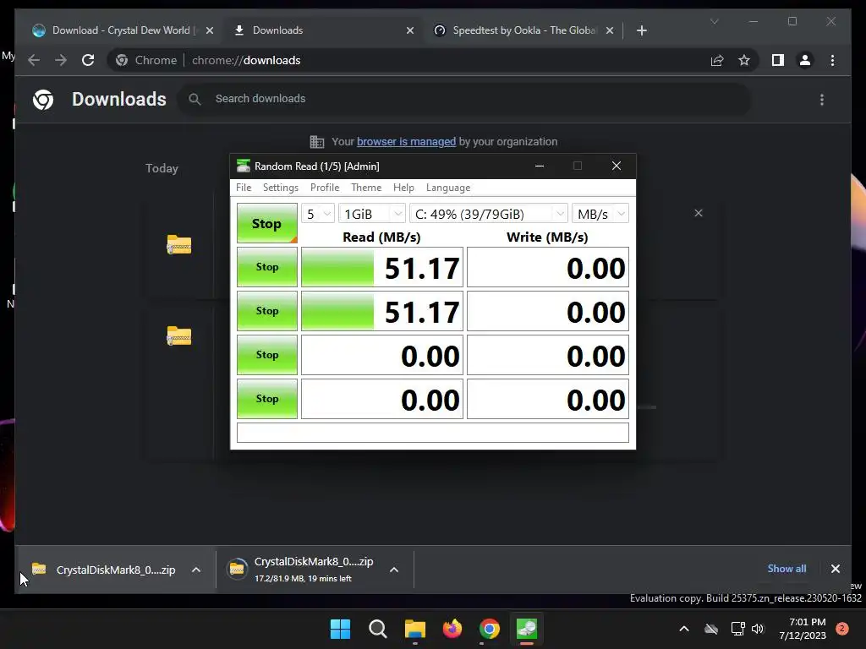Image resolution: width=866 pixels, height=649 pixels.
Task: Open the Windows Start menu
Action: 340,629
